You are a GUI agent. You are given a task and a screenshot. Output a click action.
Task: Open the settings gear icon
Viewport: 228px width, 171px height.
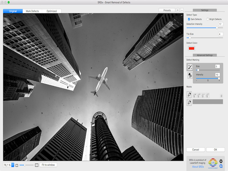[x=221, y=161]
